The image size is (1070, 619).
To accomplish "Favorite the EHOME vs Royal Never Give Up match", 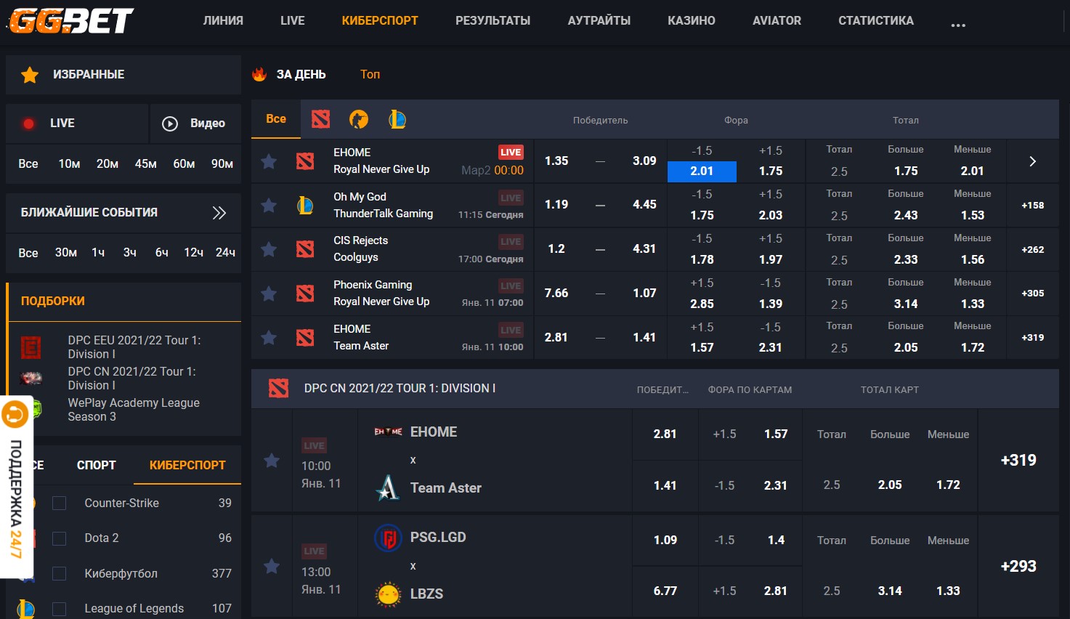I will (269, 161).
